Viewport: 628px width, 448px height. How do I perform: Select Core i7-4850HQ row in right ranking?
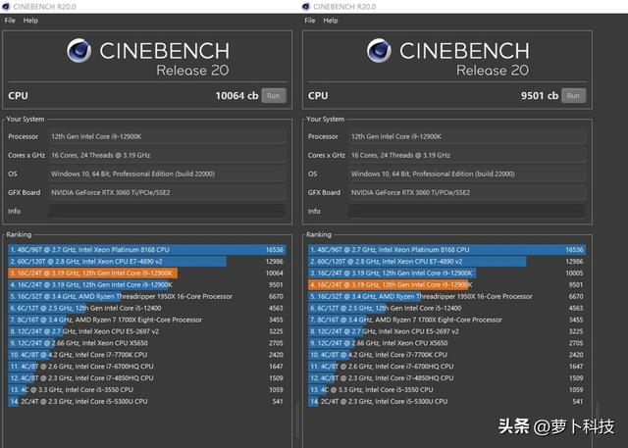446,377
